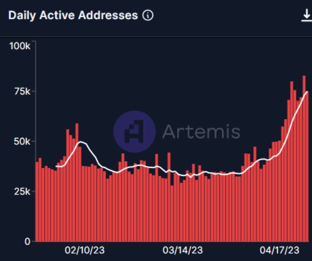The height and width of the screenshot is (261, 312).
Task: Select the "25k" y-axis label
Action: (x=22, y=192)
